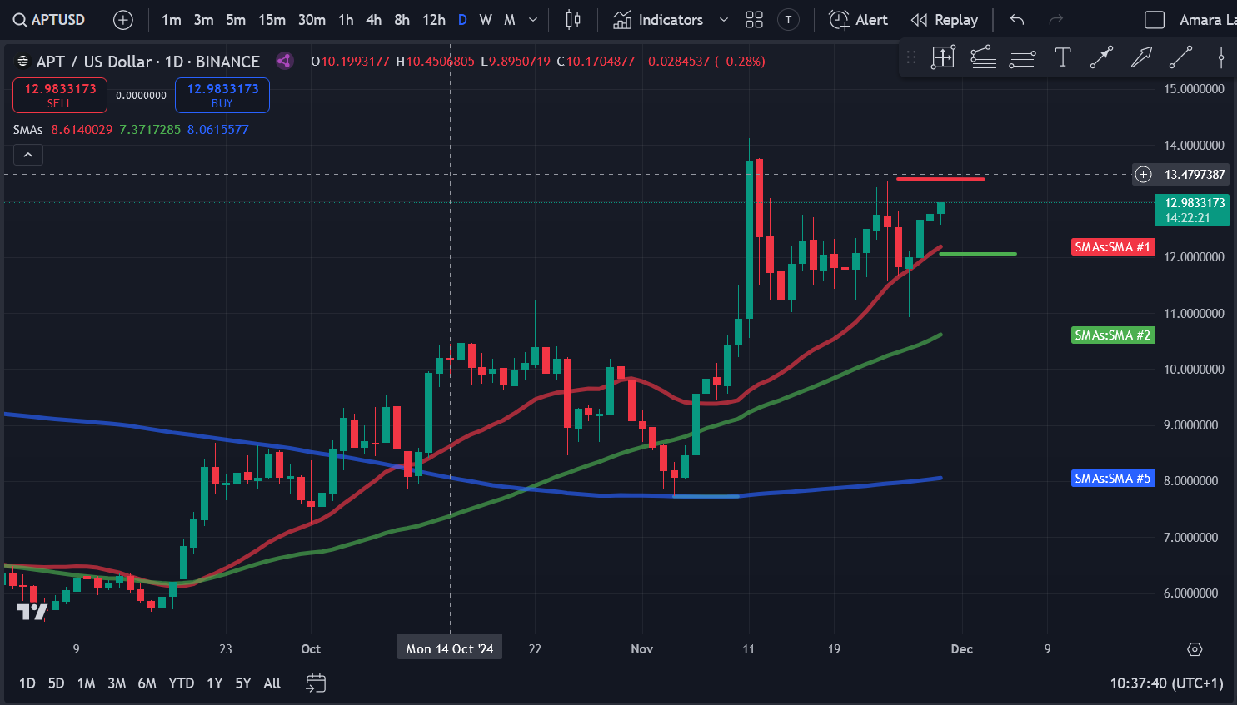This screenshot has width=1237, height=705.
Task: Add a symbol with the plus button
Action: tap(123, 20)
